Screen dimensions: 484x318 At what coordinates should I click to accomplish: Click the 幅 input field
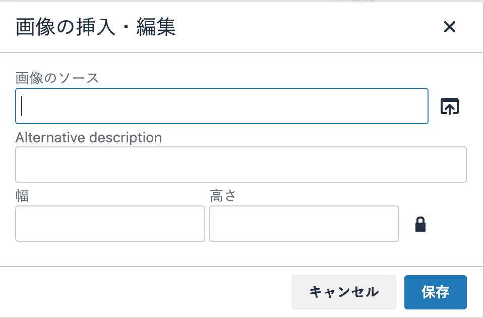tap(110, 224)
